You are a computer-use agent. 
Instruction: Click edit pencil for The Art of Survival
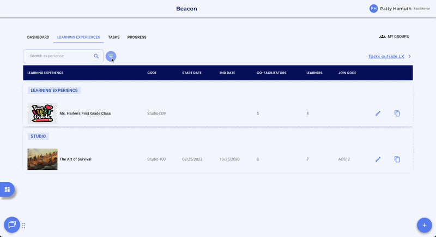point(378,159)
